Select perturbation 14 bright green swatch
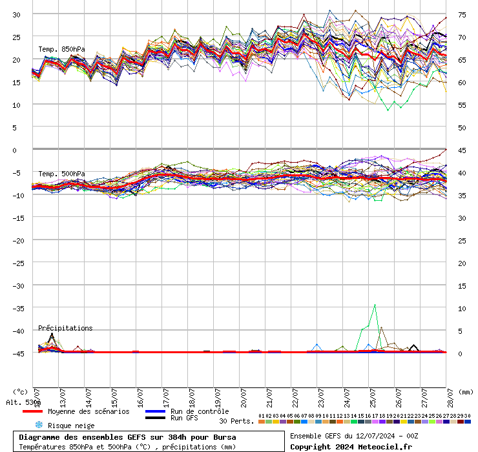This screenshot has height=452, width=478. [x=354, y=422]
